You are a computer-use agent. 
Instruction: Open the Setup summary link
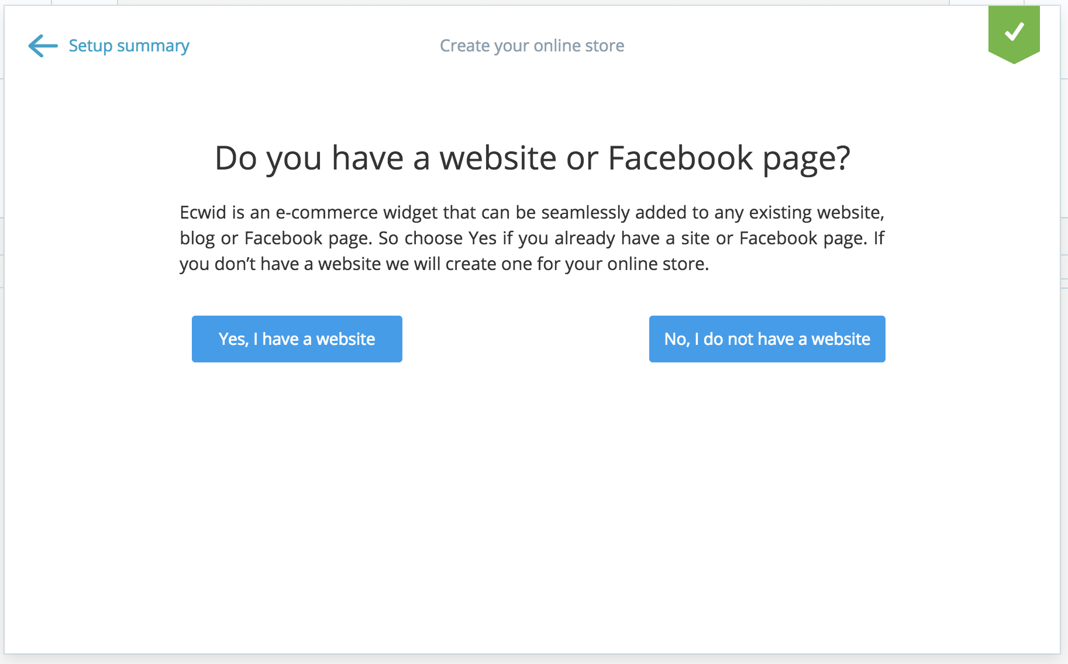pyautogui.click(x=129, y=46)
